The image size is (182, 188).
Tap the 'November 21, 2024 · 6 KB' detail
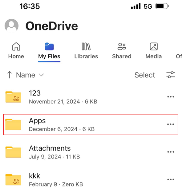[63, 102]
